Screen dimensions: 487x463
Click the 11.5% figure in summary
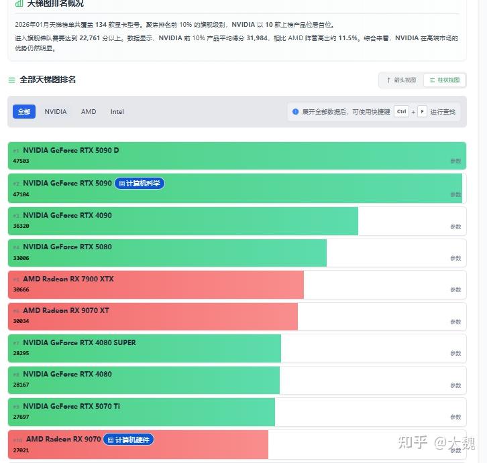tap(348, 38)
